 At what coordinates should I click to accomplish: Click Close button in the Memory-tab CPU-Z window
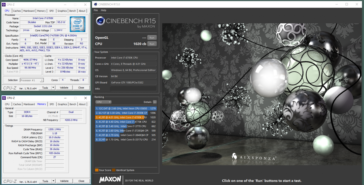coord(81,181)
